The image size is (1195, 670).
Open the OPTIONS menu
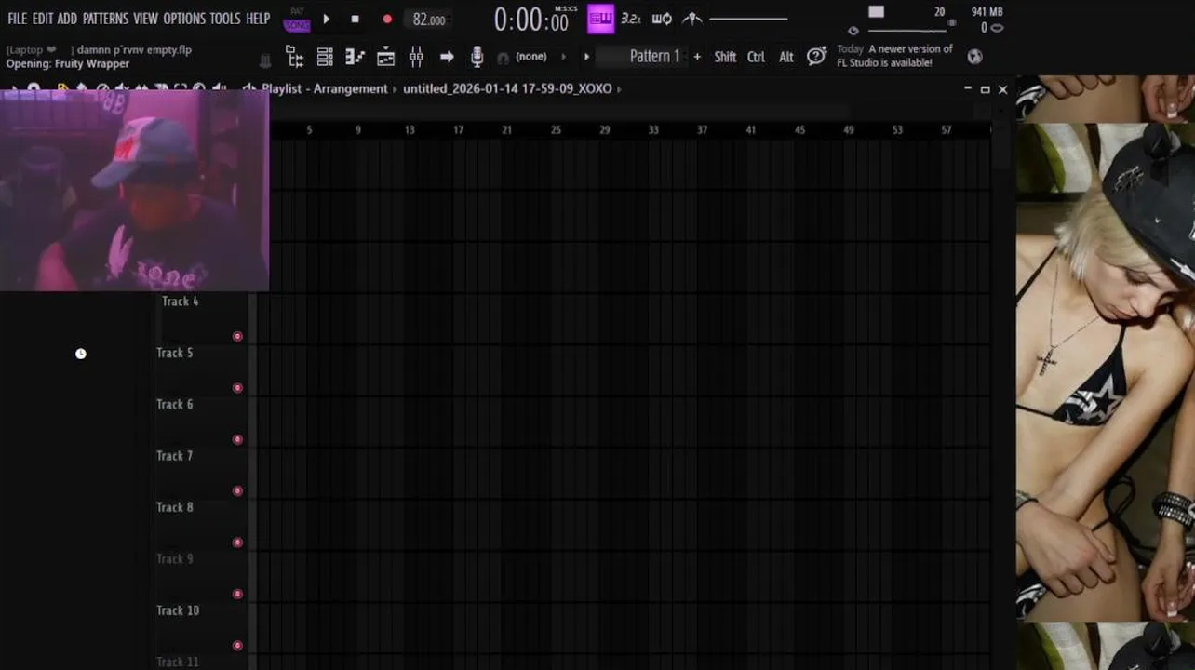(184, 19)
